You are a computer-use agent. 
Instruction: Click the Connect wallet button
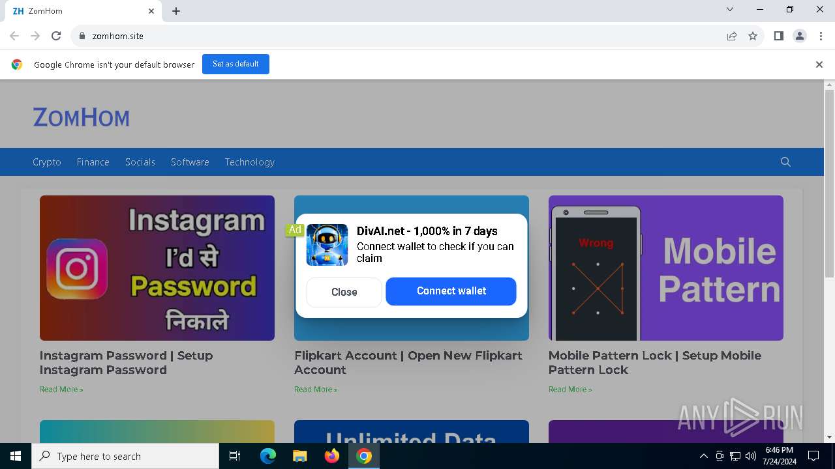tap(451, 291)
